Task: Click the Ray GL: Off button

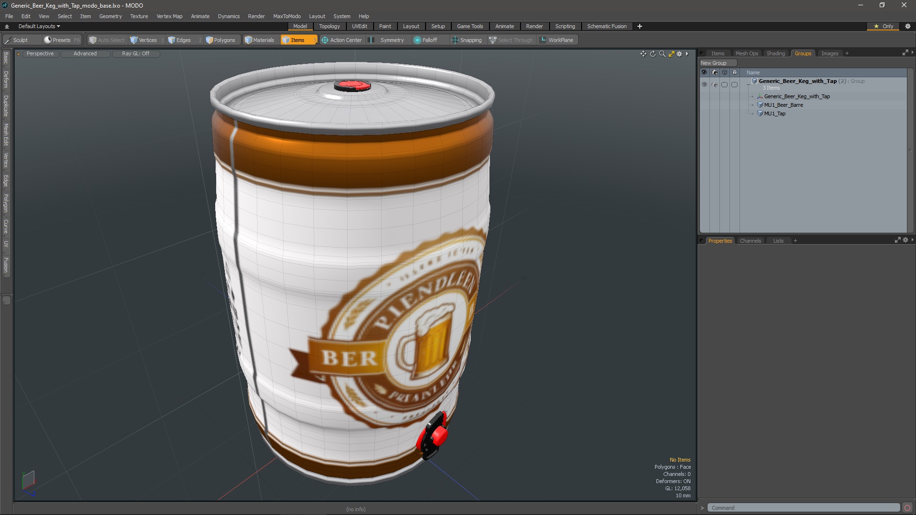Action: point(135,53)
